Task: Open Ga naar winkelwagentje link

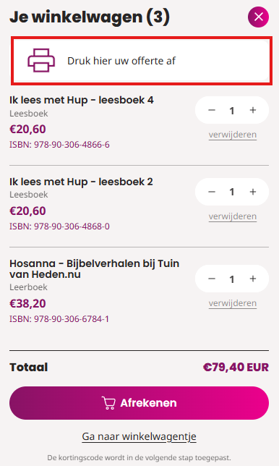Action: [139, 436]
